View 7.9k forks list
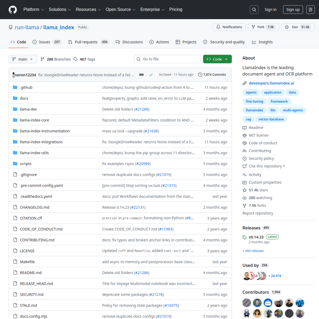Viewport: 319px width, 319px height. tap(254, 206)
